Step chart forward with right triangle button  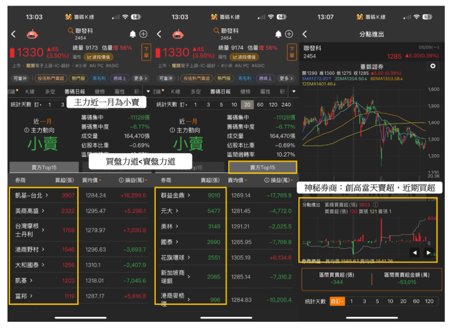428,253
